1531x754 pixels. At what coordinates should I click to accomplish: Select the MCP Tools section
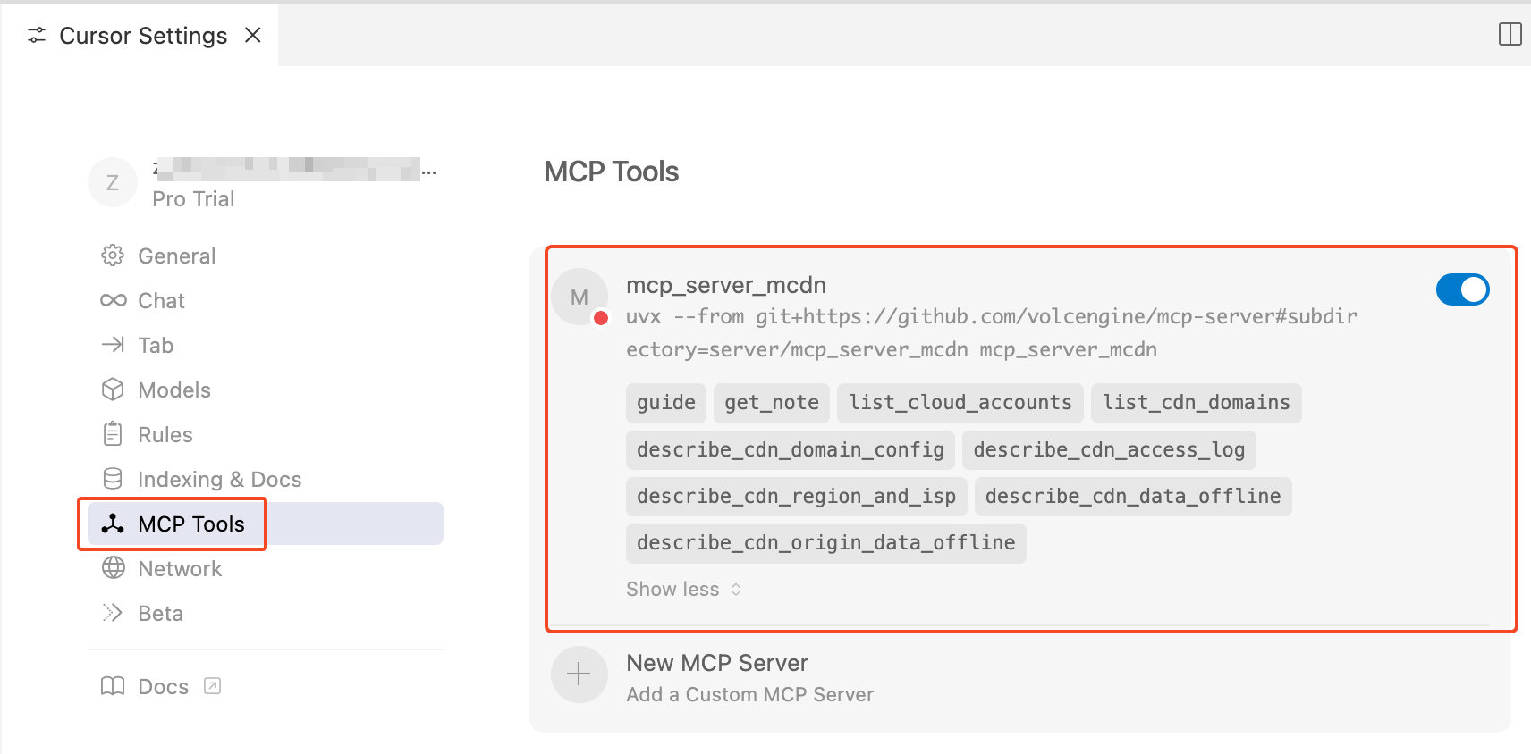coord(265,524)
